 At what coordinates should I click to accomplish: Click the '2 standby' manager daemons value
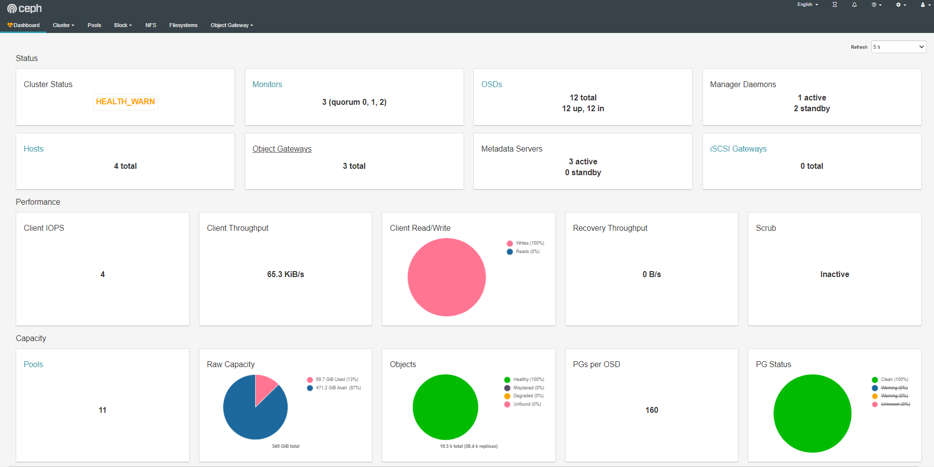pos(812,108)
